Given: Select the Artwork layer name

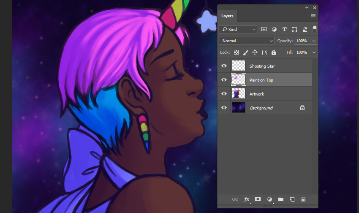Looking at the screenshot, I should tap(257, 94).
